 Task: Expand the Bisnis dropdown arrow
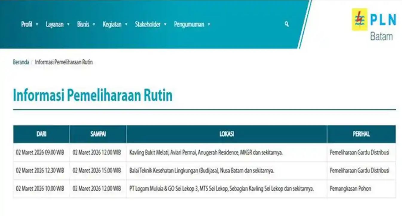pos(94,24)
